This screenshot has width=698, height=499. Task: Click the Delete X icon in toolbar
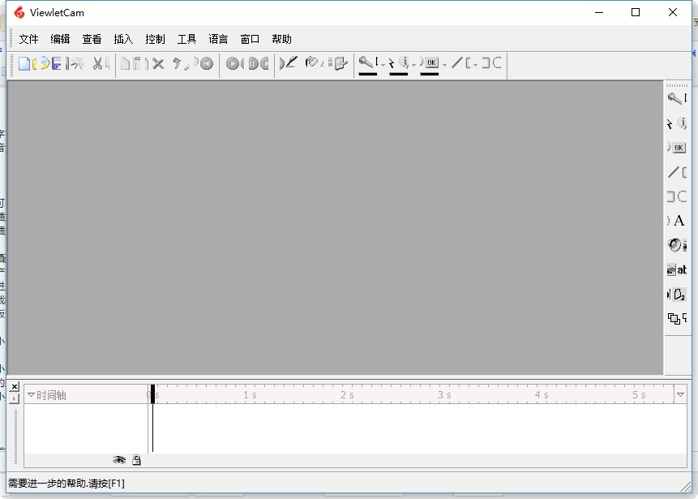[158, 63]
